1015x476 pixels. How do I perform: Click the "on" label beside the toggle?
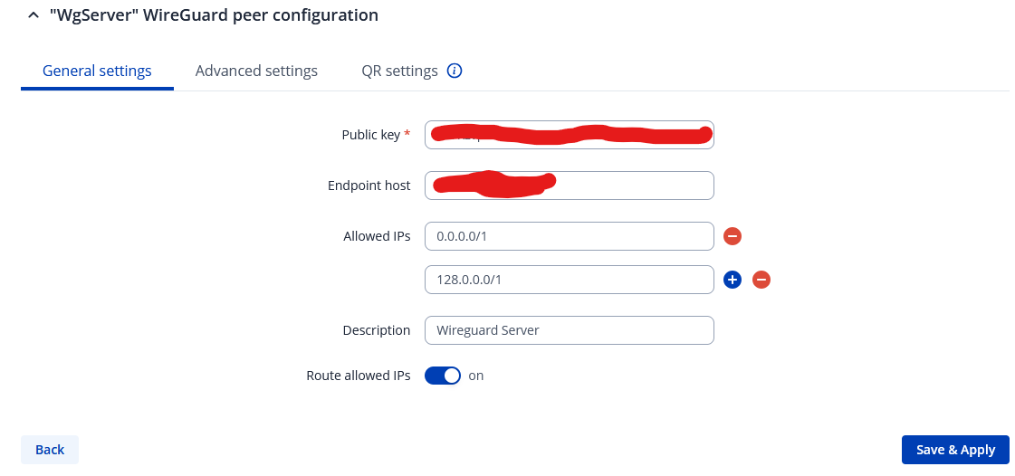(476, 376)
